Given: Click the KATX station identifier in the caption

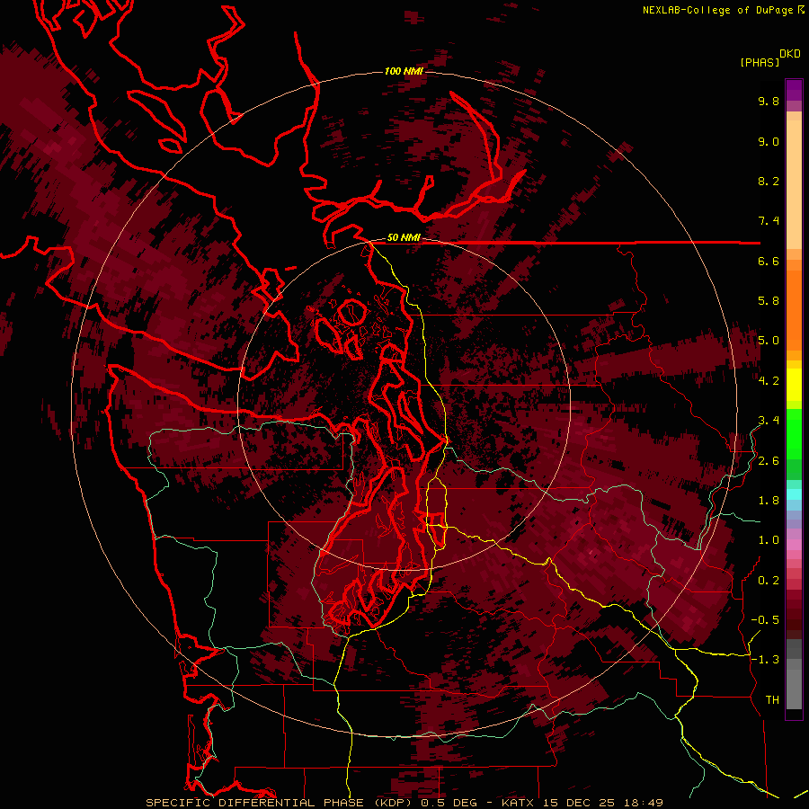Looking at the screenshot, I should coord(519,803).
